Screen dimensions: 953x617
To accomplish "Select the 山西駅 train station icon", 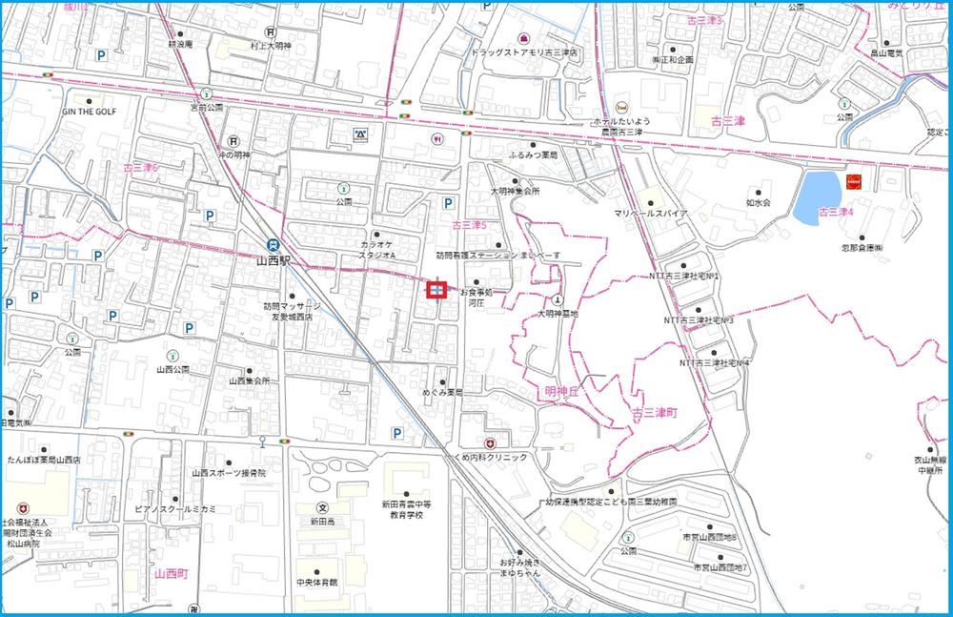I will tap(273, 245).
